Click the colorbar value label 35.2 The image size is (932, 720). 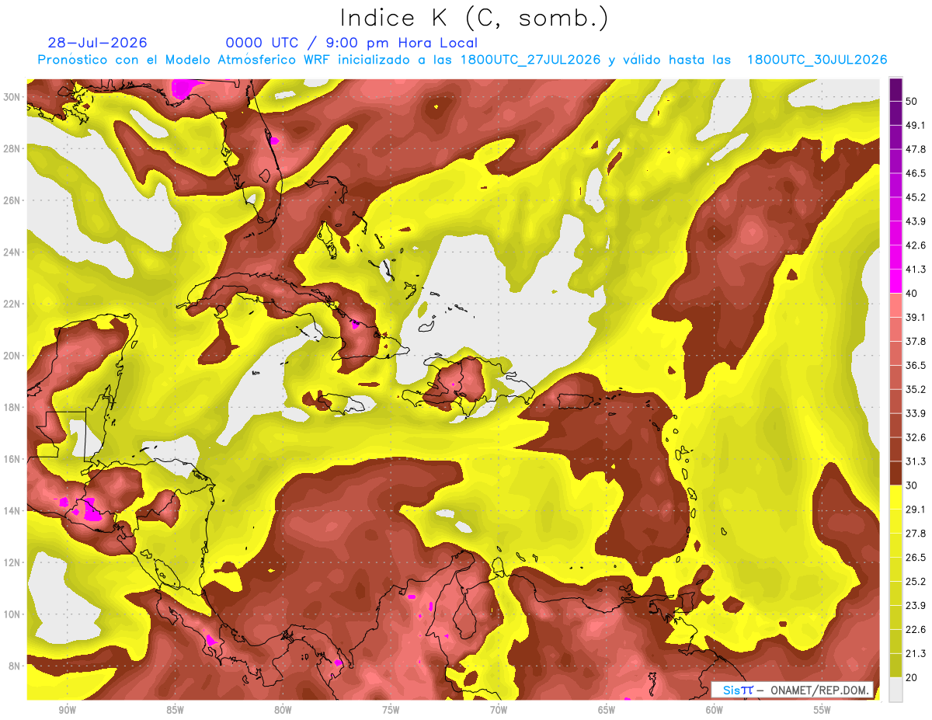[916, 389]
